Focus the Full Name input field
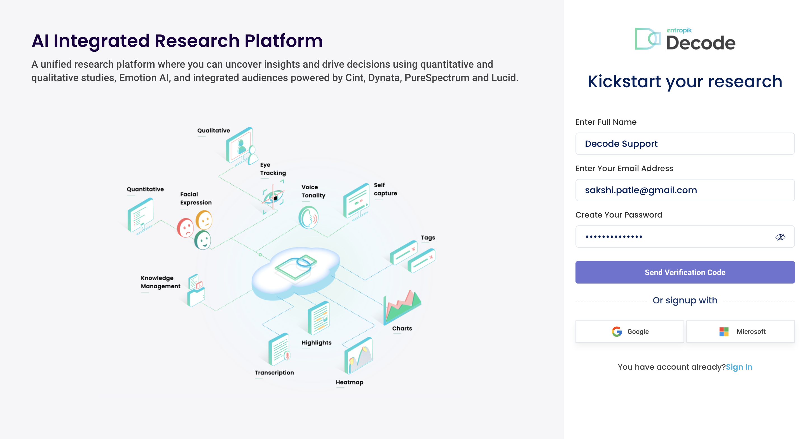 685,144
